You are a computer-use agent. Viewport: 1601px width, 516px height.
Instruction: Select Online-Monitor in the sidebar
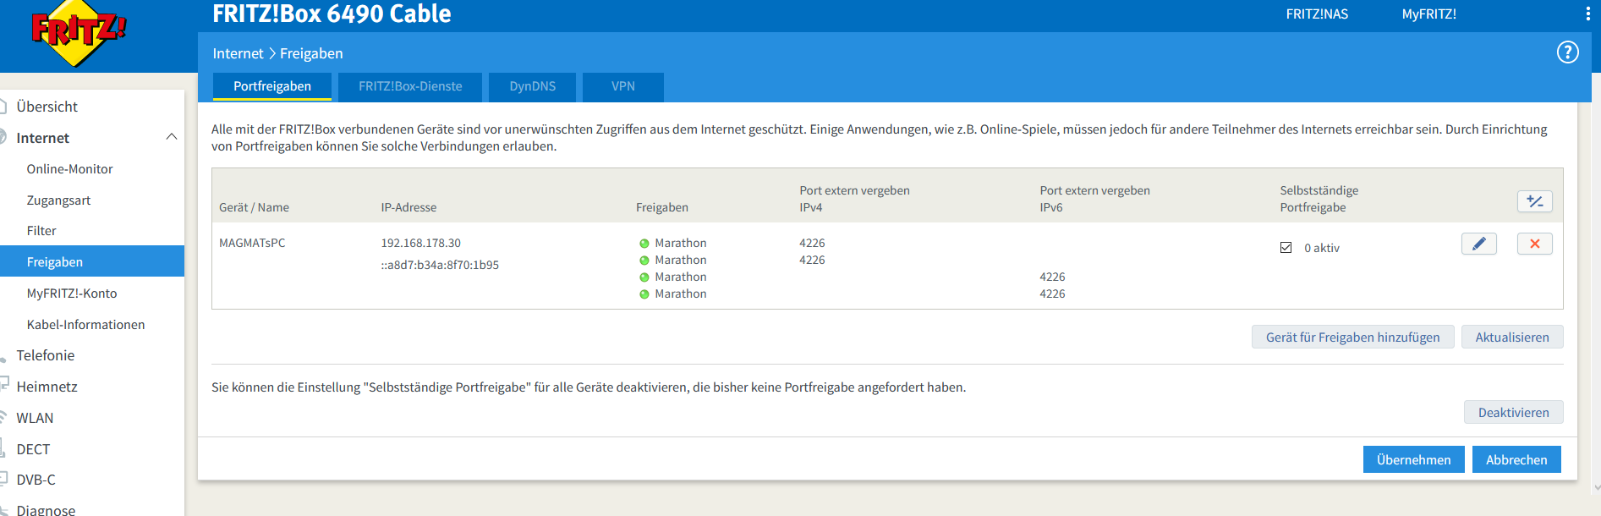[69, 169]
